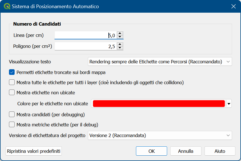Click the OK button
The height and width of the screenshot is (161, 241).
[151, 151]
